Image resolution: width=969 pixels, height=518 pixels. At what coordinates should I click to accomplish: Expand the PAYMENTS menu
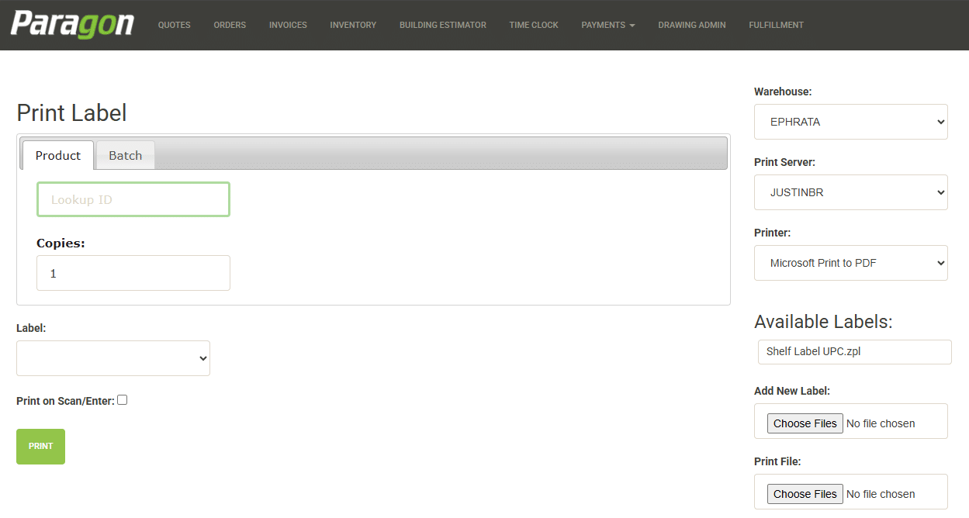click(607, 24)
